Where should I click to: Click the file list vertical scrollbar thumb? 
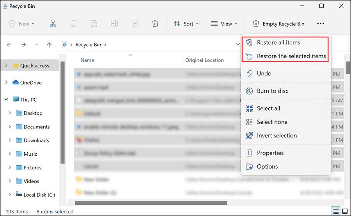pos(347,68)
